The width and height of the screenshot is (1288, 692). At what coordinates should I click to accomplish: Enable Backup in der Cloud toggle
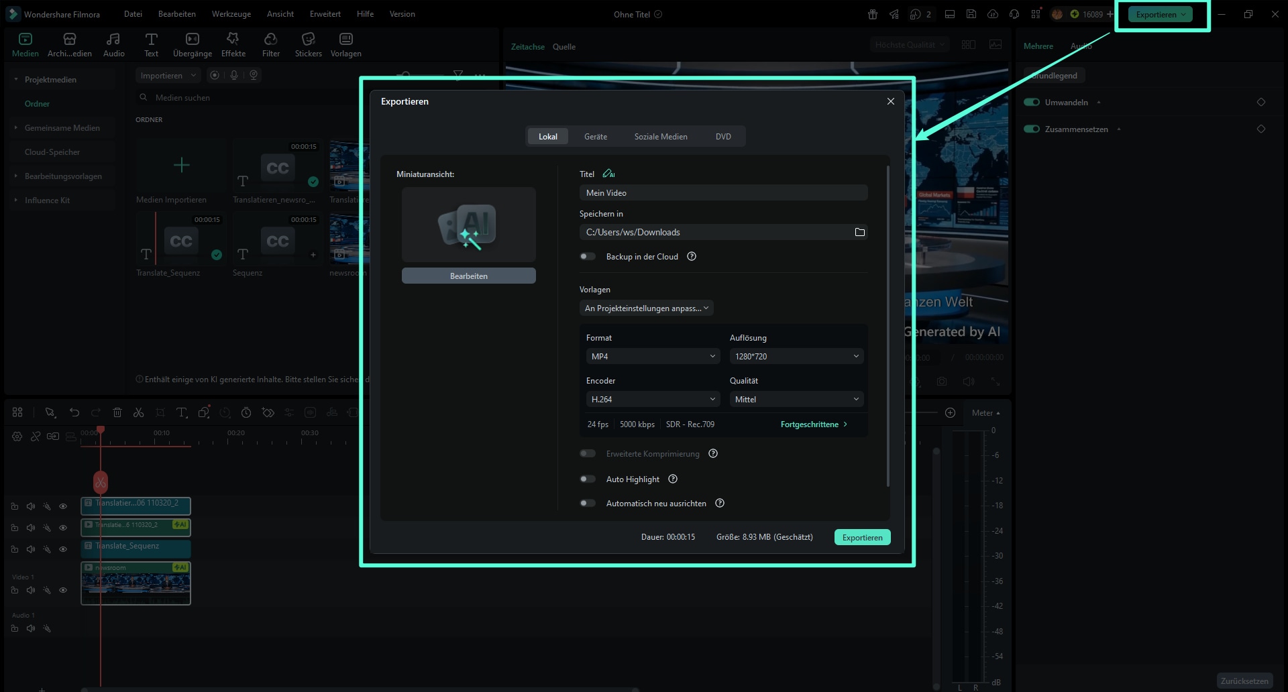(x=588, y=256)
